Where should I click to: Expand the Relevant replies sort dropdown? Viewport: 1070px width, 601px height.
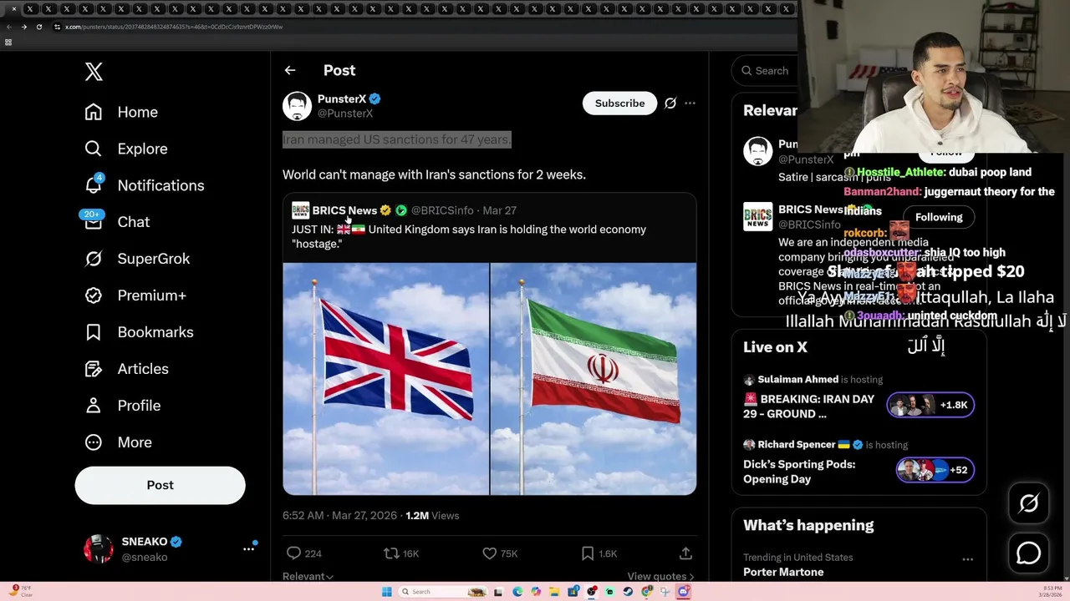pos(308,576)
